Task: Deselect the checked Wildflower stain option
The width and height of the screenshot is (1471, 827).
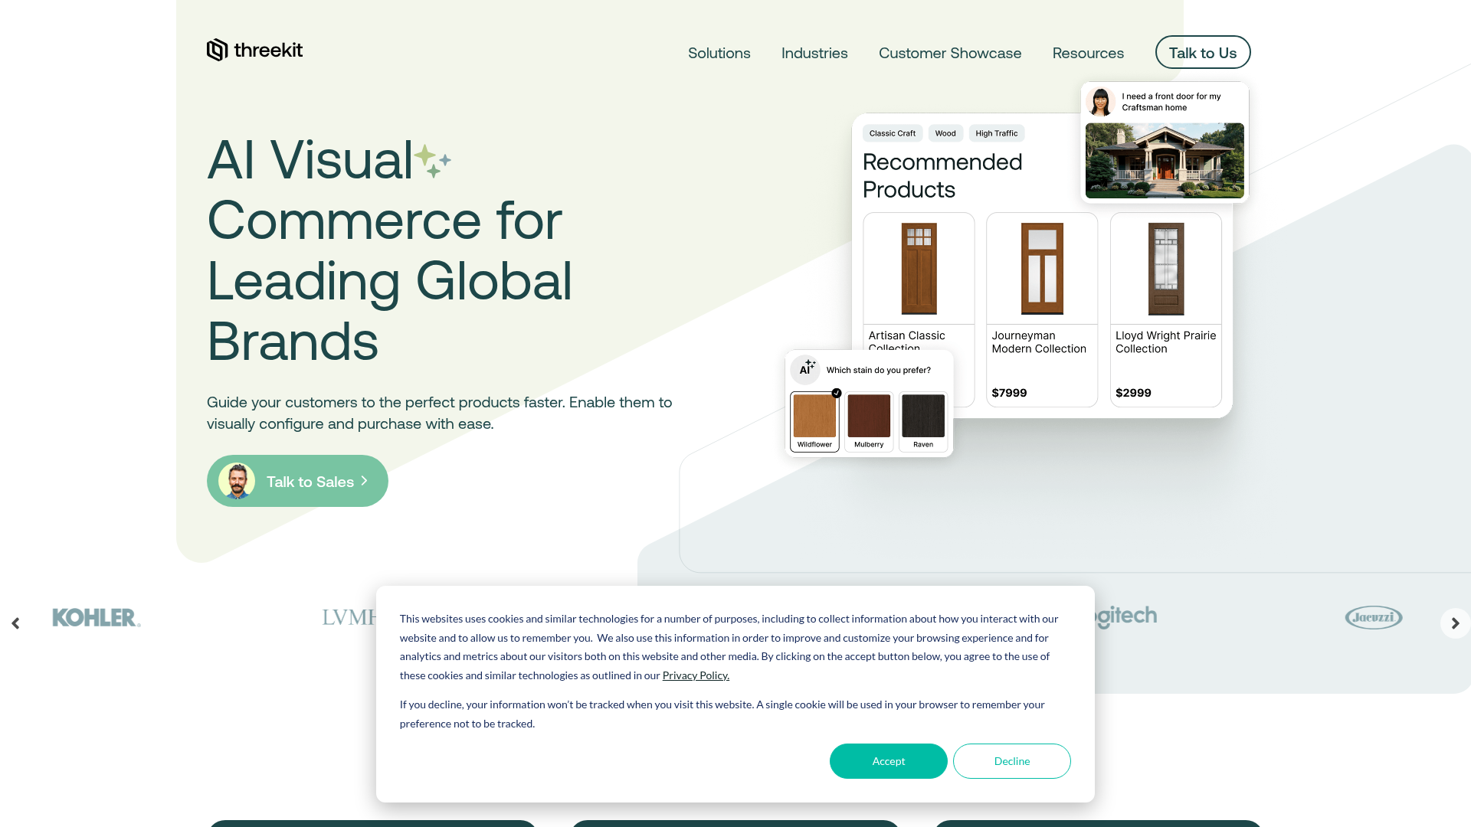Action: 814,417
